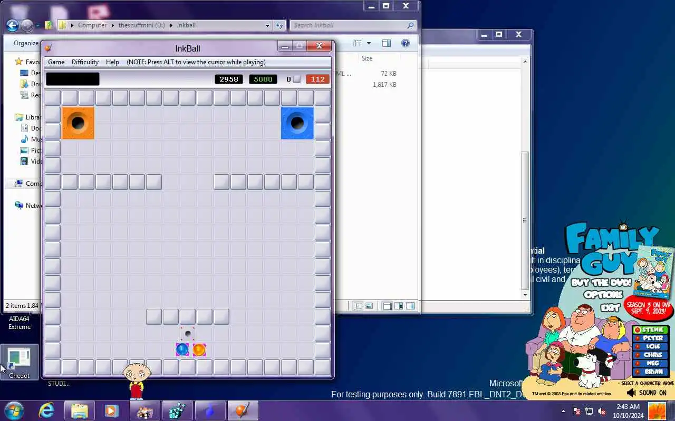Toggle the Explorer preview pane button
The image size is (675, 421).
click(387, 43)
